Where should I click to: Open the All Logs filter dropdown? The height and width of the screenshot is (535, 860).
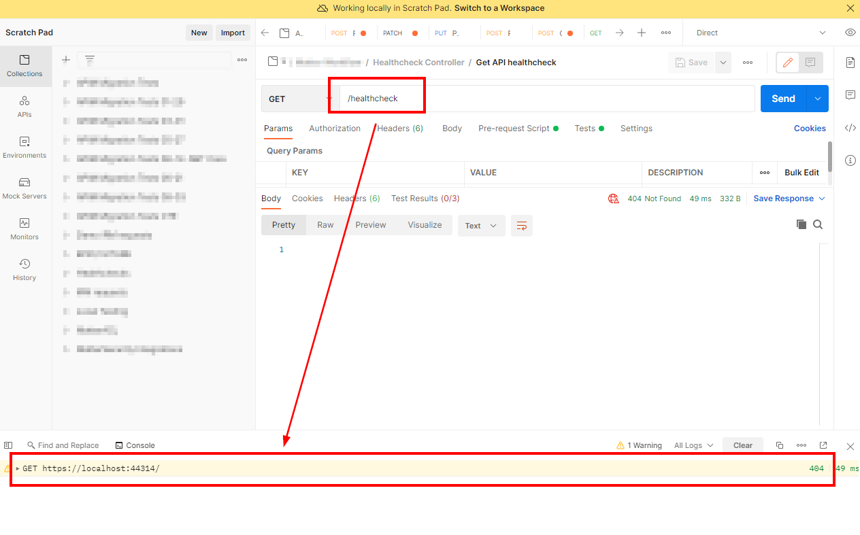694,445
